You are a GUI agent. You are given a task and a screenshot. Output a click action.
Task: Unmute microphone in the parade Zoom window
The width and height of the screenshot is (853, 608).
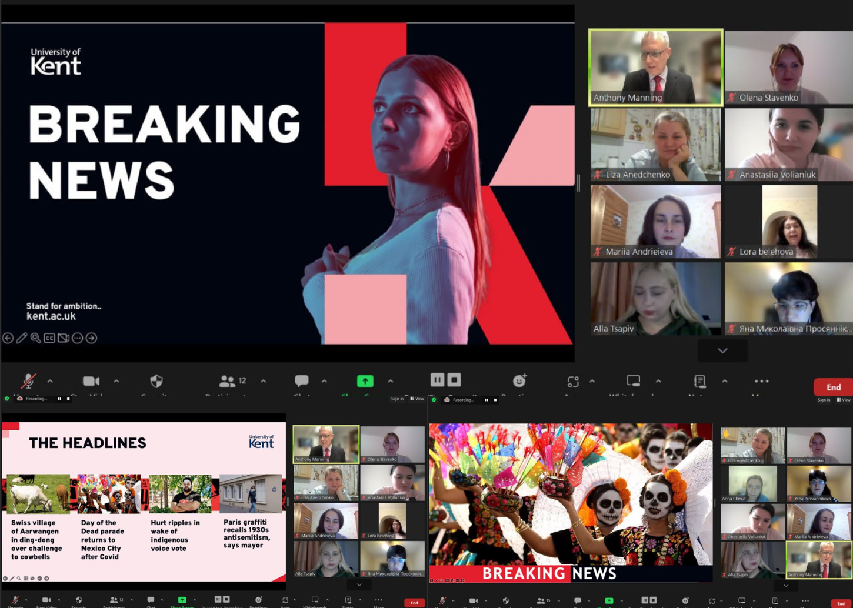[442, 601]
